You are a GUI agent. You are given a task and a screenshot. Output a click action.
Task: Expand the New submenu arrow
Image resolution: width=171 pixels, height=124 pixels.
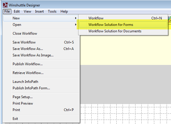tap(76, 18)
